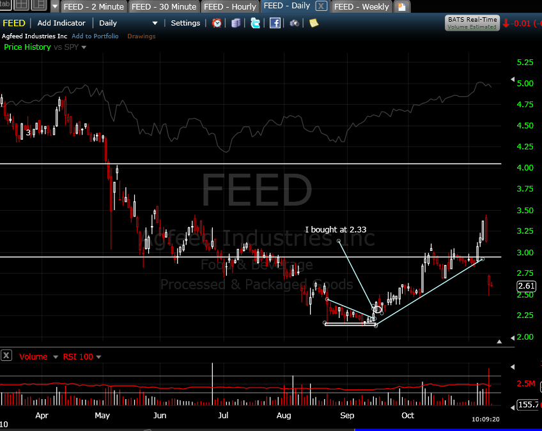Add a sticky note to chart
Screen dimensions: 542x431
314,23
